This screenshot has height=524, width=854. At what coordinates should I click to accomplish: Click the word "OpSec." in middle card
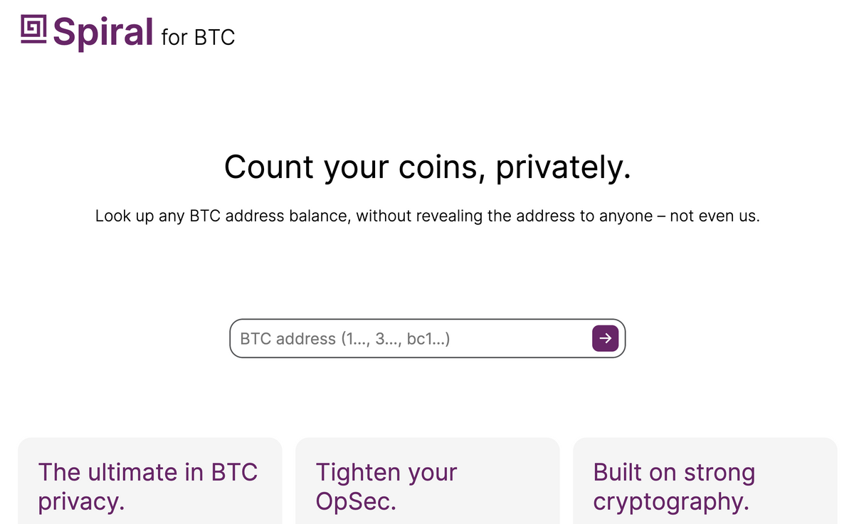[355, 502]
